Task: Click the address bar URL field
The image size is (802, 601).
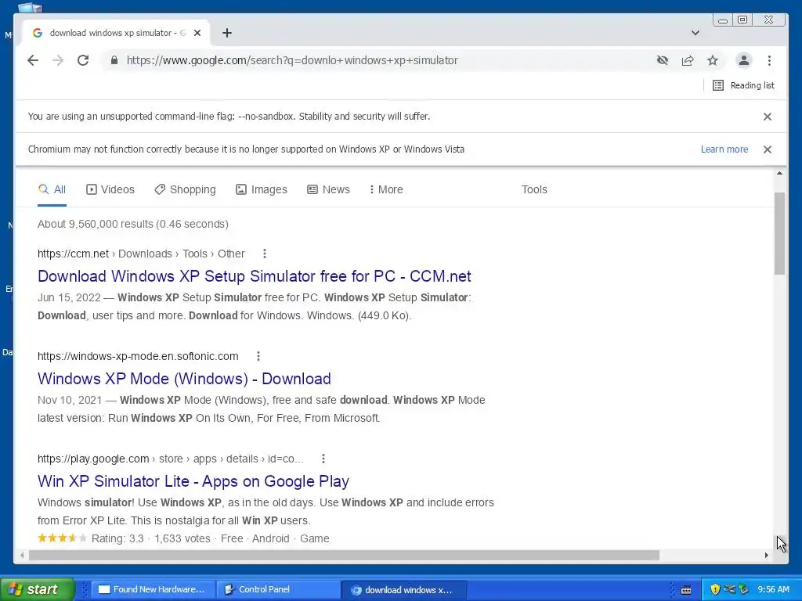Action: [x=378, y=60]
